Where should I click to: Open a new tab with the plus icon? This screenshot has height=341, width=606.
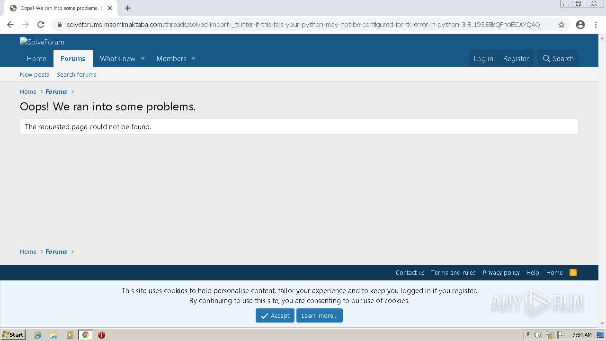[128, 8]
